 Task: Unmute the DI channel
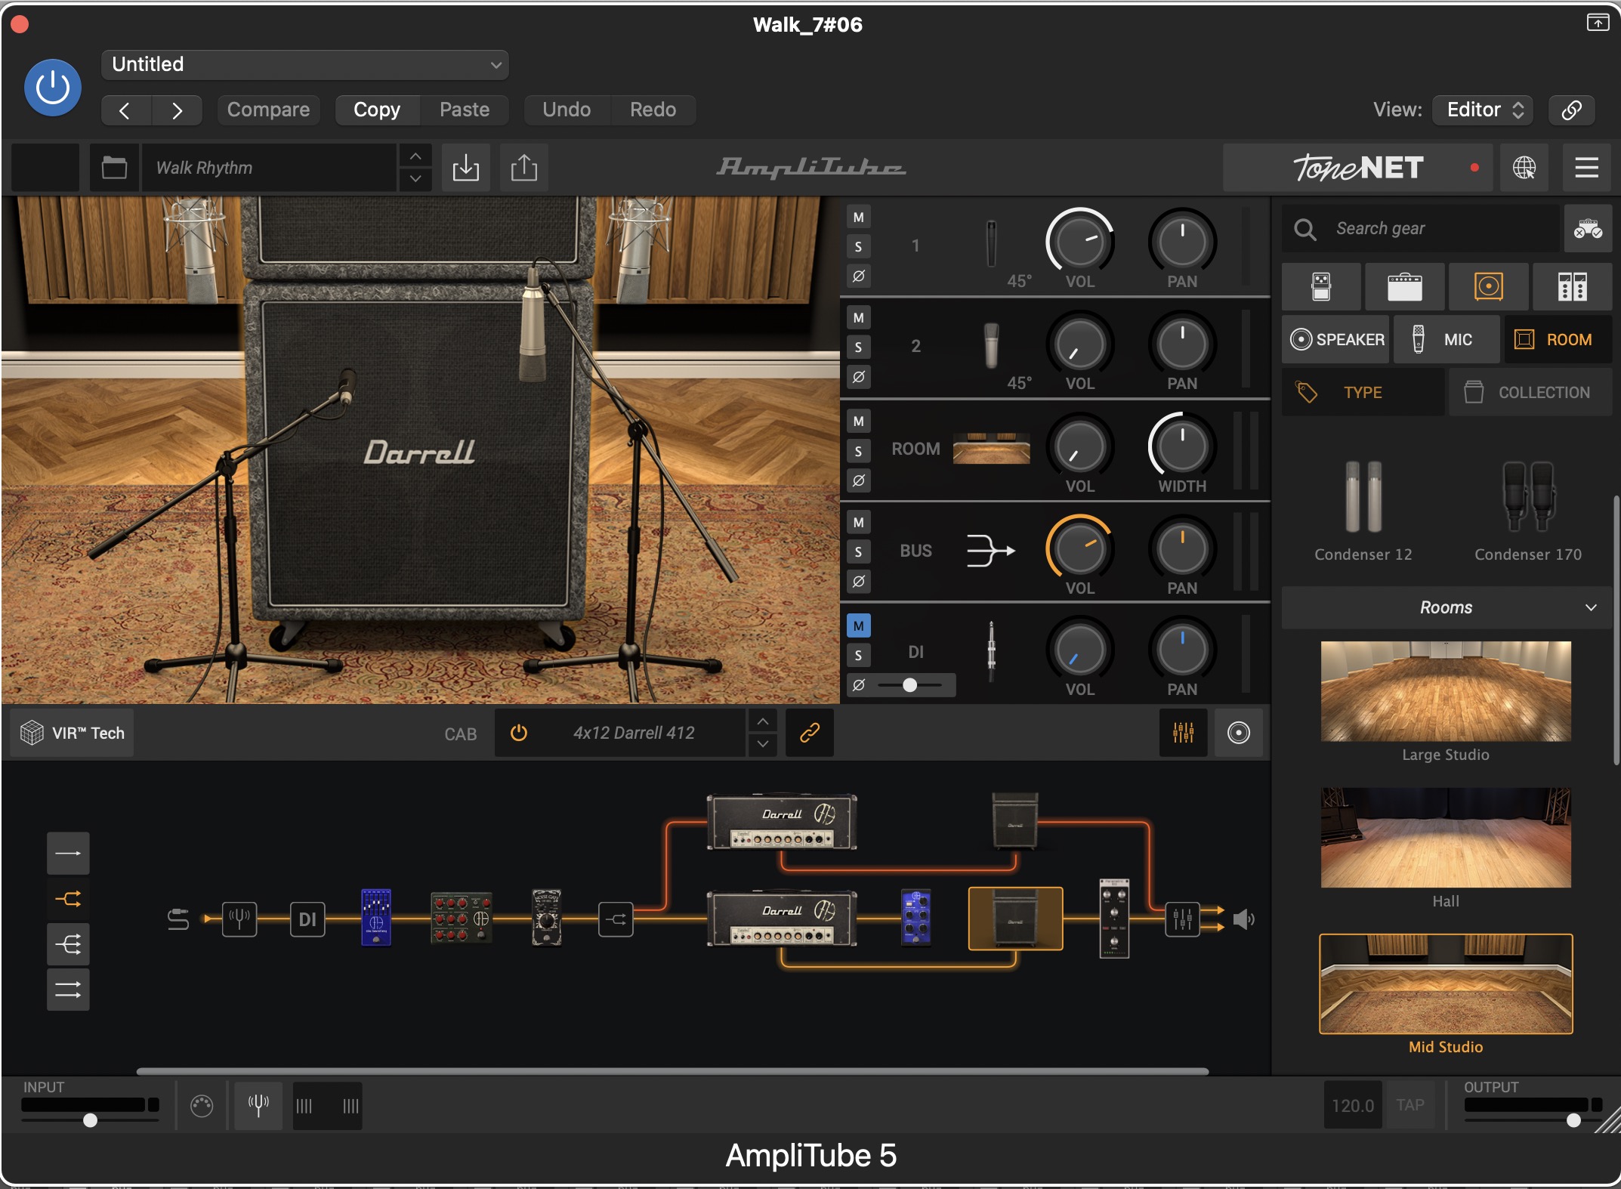pyautogui.click(x=858, y=625)
